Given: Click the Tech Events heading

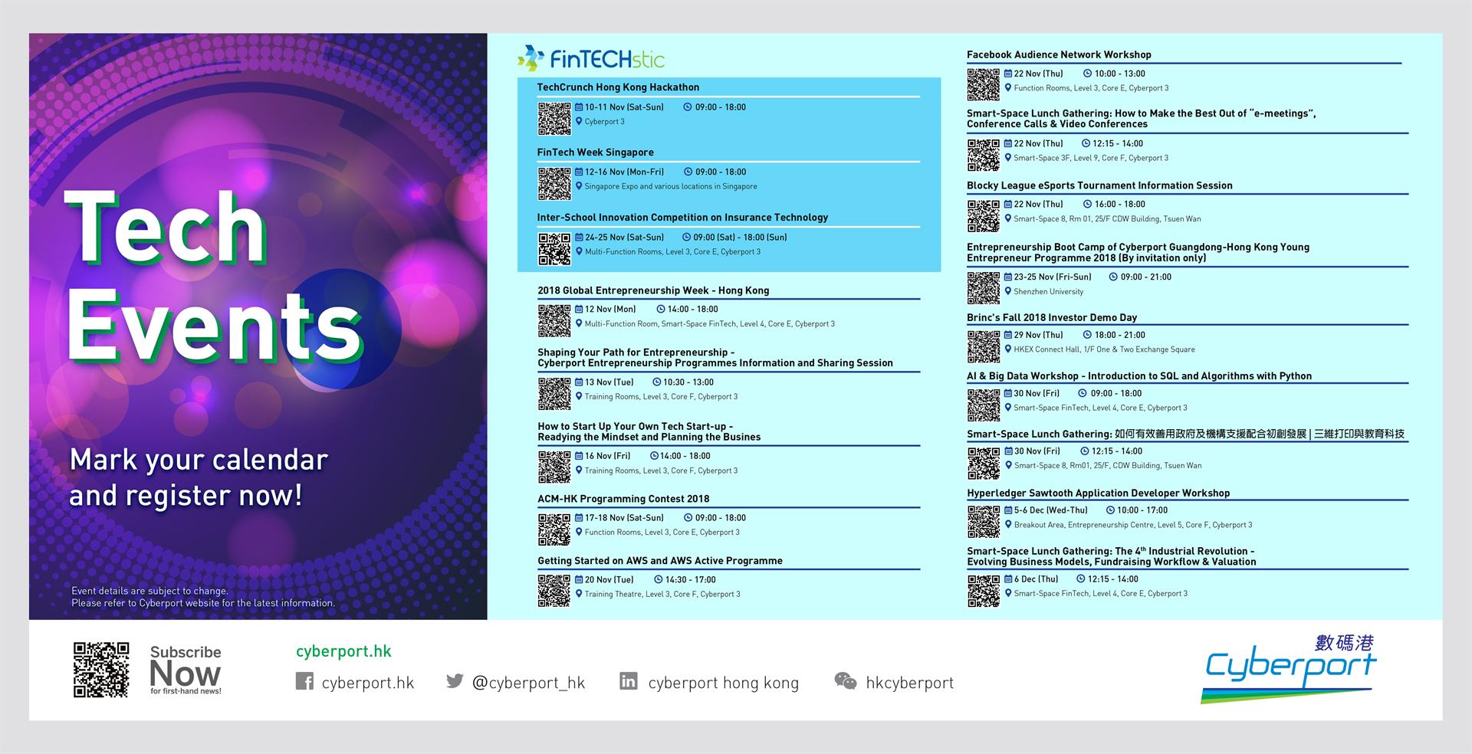Looking at the screenshot, I should [214, 276].
